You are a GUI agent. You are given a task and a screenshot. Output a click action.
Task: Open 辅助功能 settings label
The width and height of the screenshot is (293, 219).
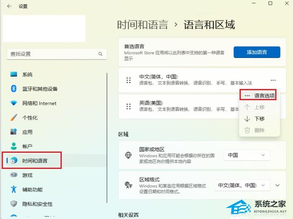tap(32, 190)
